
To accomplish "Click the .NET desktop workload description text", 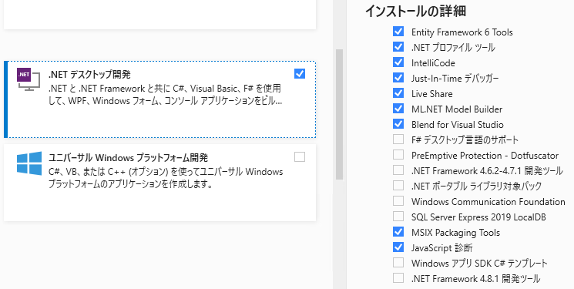I will [165, 95].
